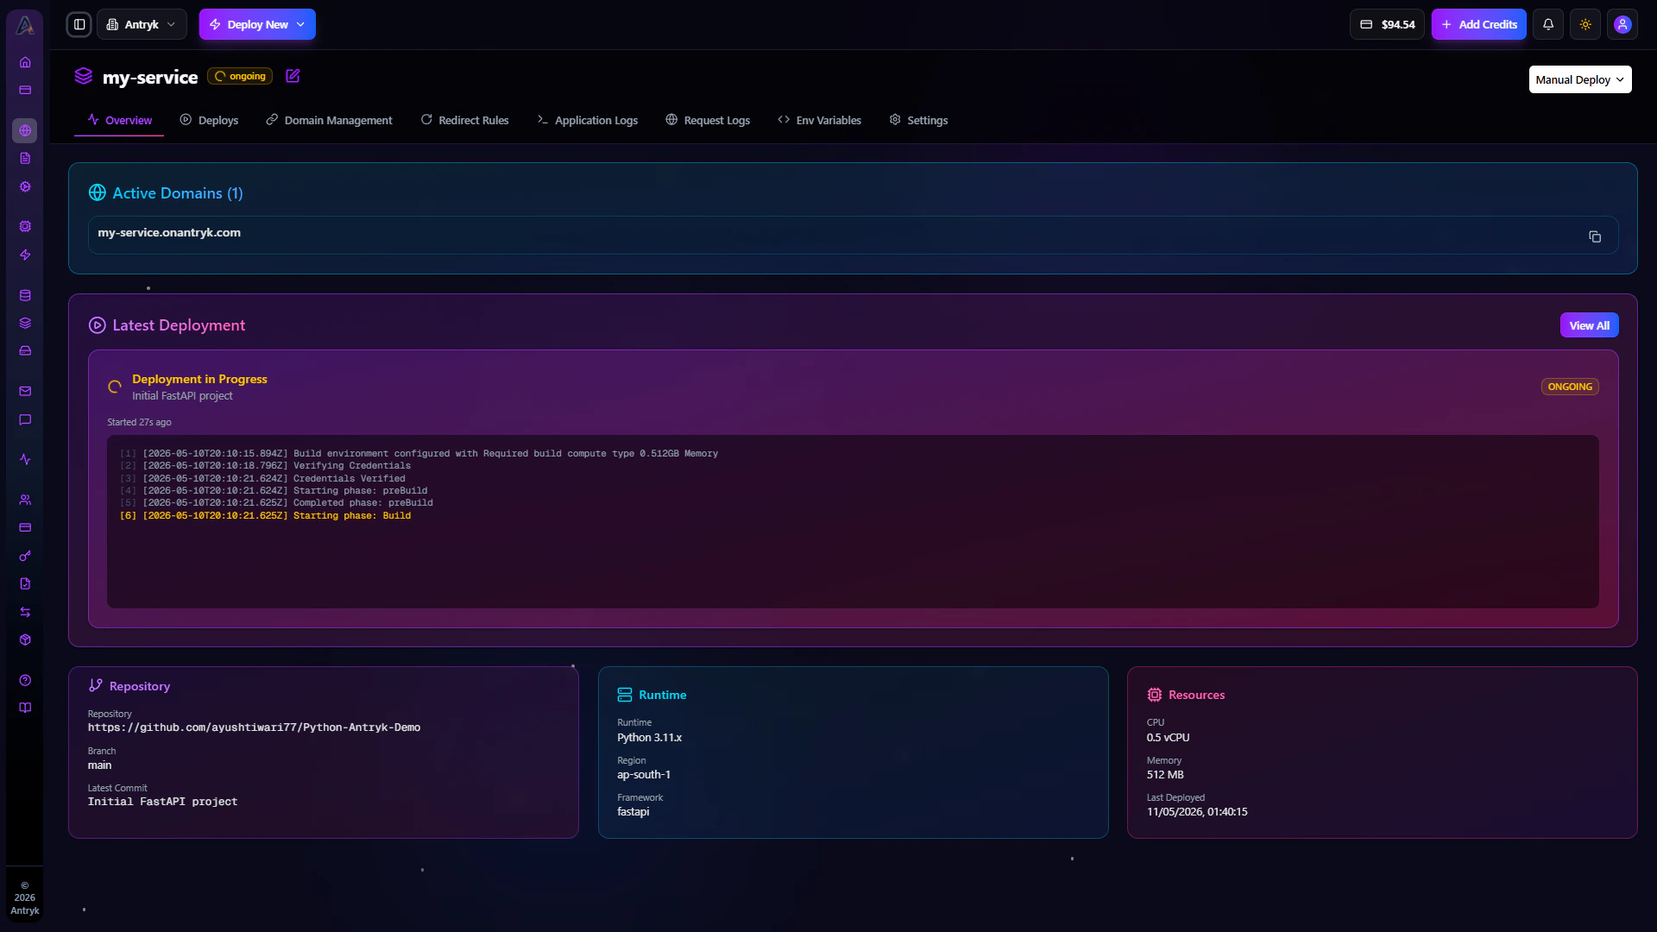Click the CPU chip icon in sidebar
Viewport: 1657px width, 932px height.
pyautogui.click(x=25, y=226)
